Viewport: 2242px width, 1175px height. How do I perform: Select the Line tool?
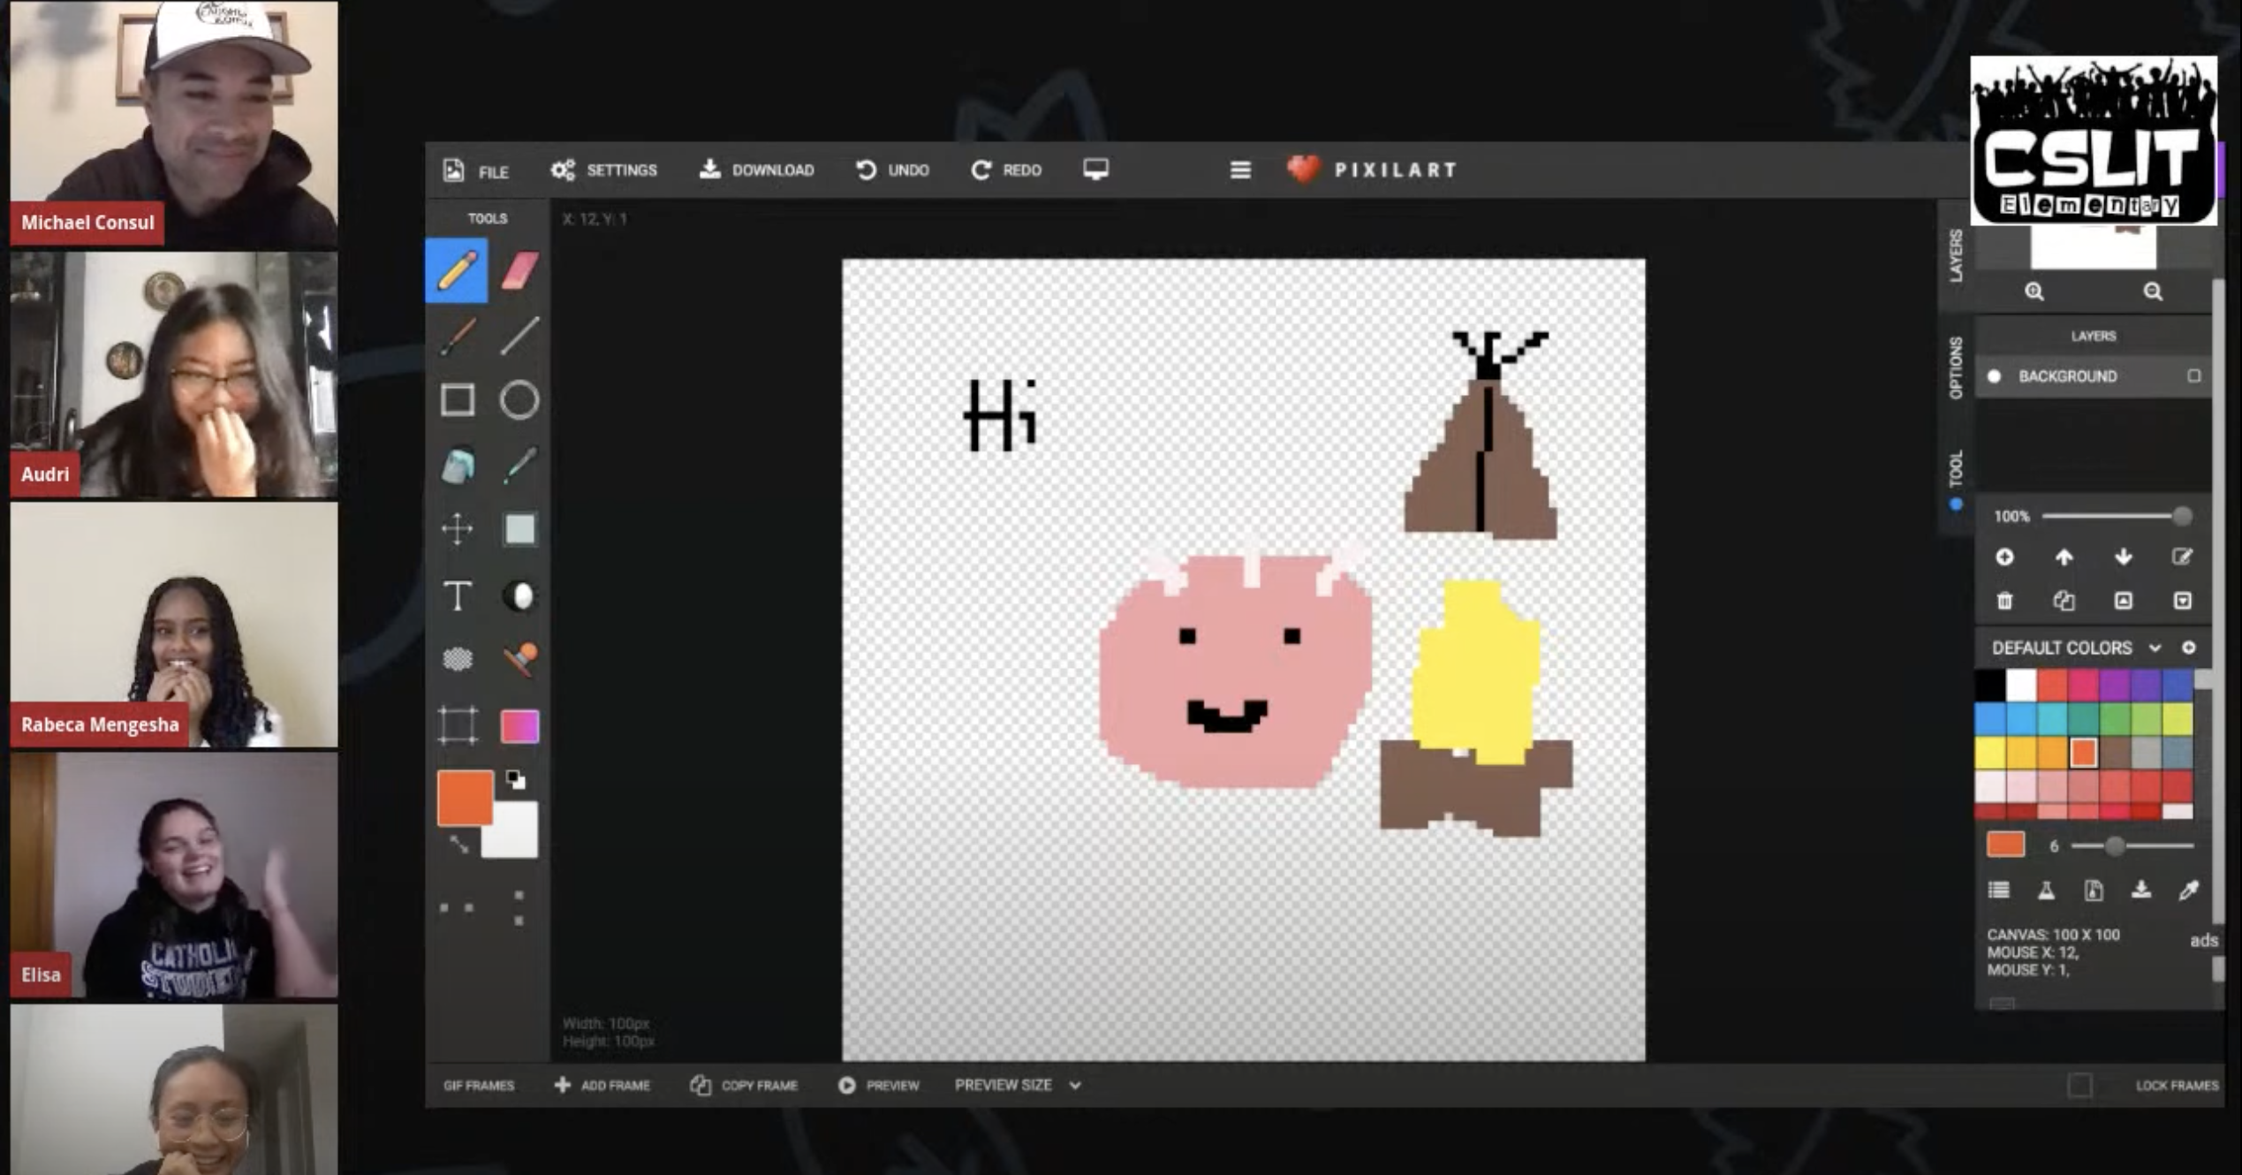point(519,336)
